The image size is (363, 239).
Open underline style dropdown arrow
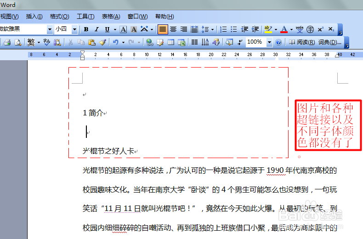coord(115,29)
